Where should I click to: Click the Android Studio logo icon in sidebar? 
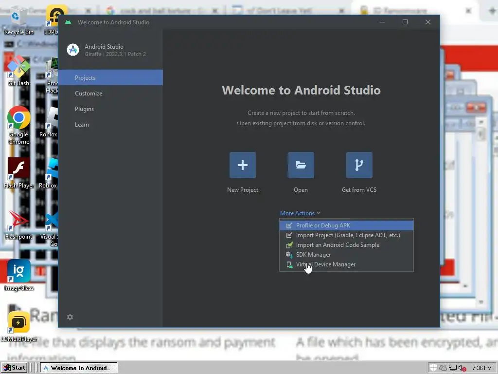coord(73,50)
